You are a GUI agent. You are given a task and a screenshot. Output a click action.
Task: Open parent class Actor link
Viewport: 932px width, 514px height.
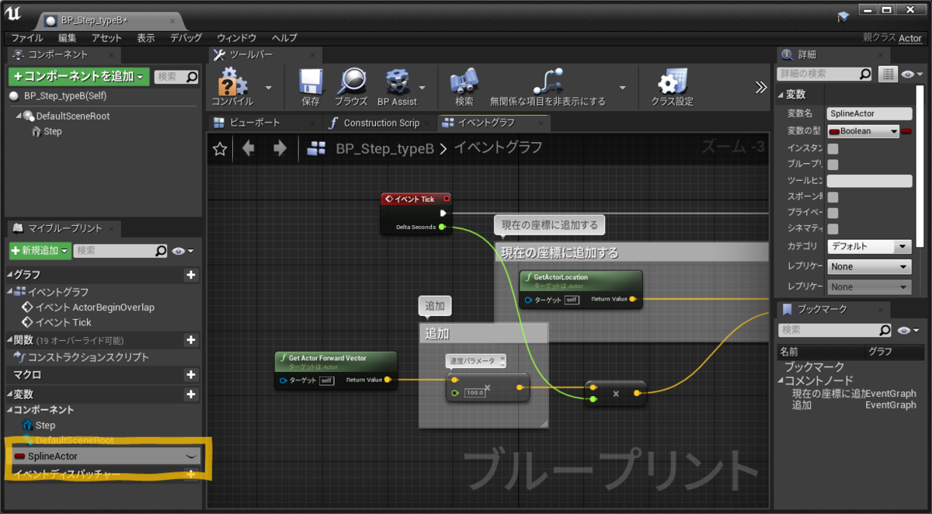click(x=910, y=38)
